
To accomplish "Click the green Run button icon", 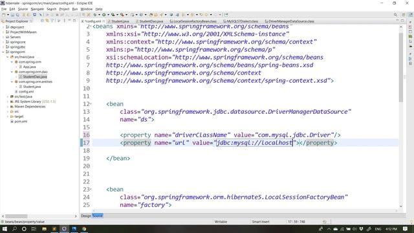I will (104, 15).
